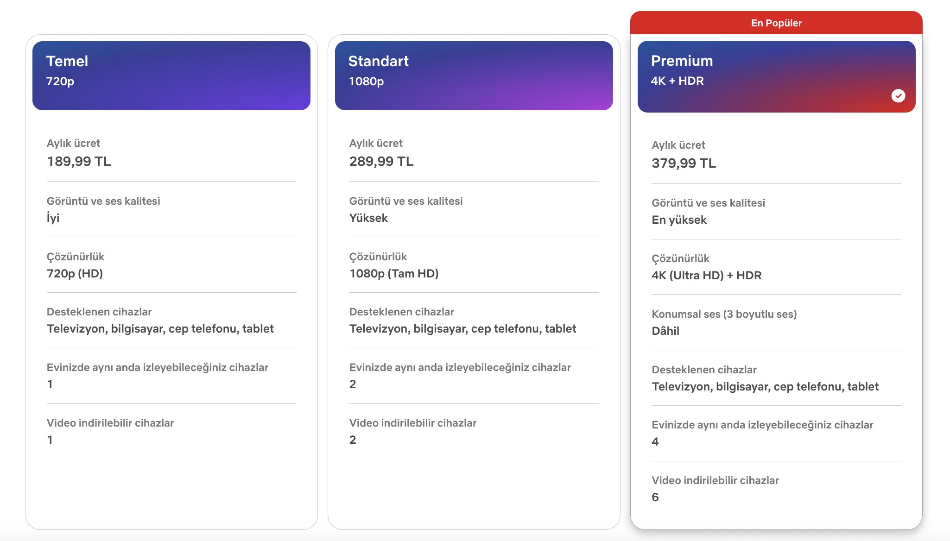
Task: Click the Konumsal ses (3 boyutlu ses) row
Action: coord(724,315)
